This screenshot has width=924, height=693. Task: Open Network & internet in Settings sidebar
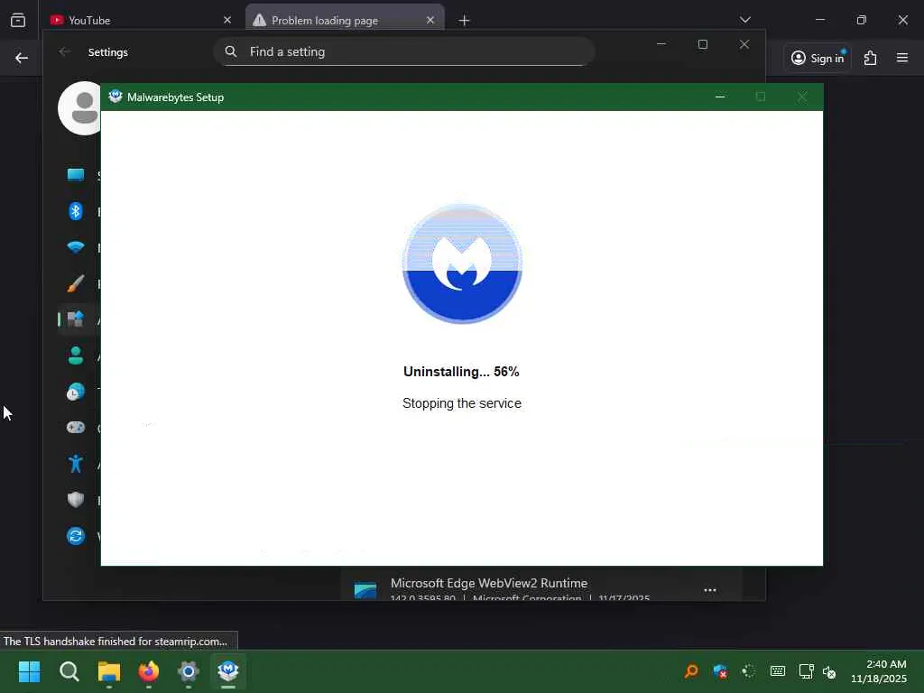point(76,247)
